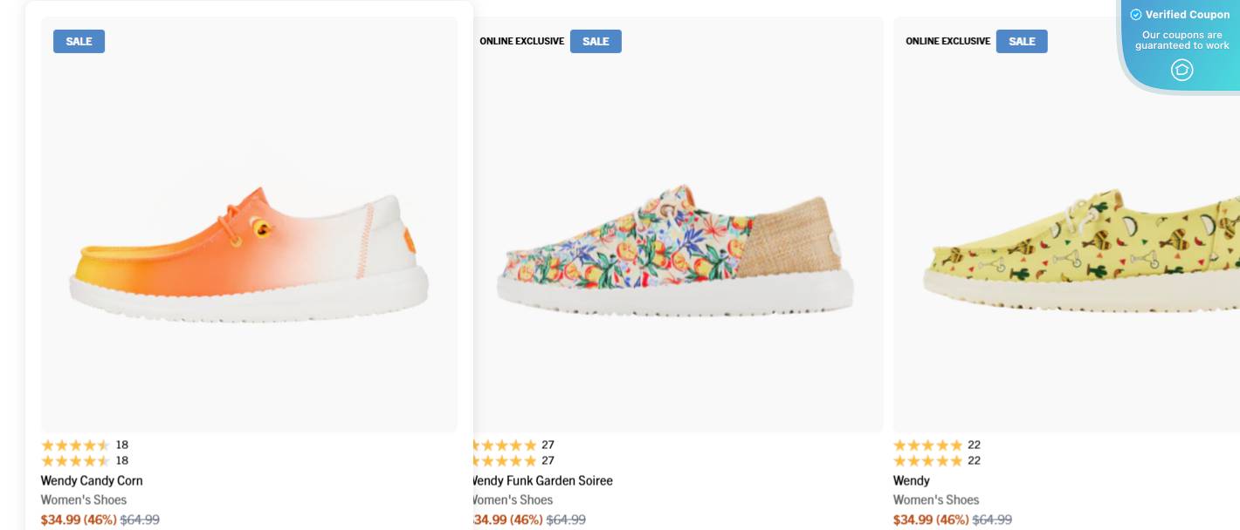Click ONLINE EXCLUSIVE label on the yellow Wendy
Viewport: 1240px width, 530px height.
(947, 41)
